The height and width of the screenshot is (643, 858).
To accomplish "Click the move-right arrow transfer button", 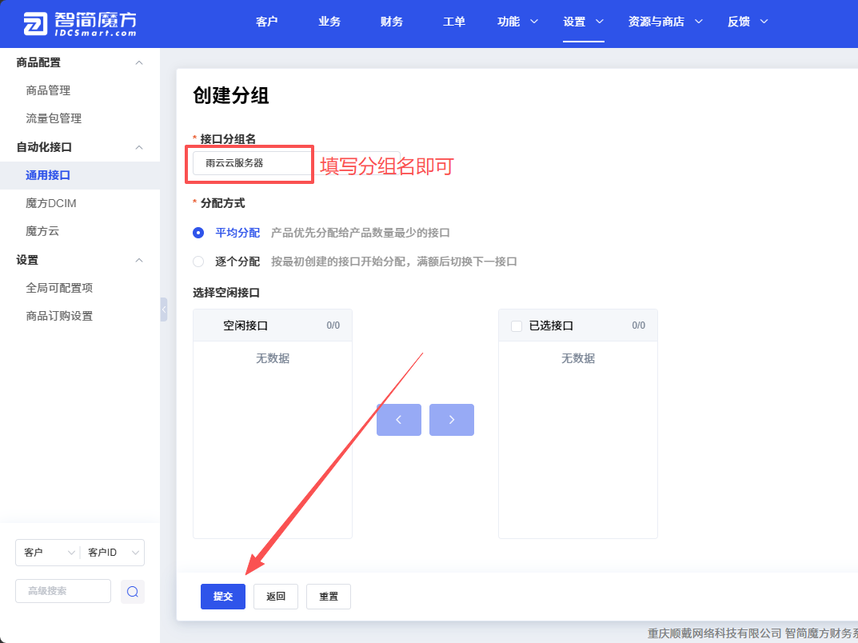I will [x=452, y=420].
